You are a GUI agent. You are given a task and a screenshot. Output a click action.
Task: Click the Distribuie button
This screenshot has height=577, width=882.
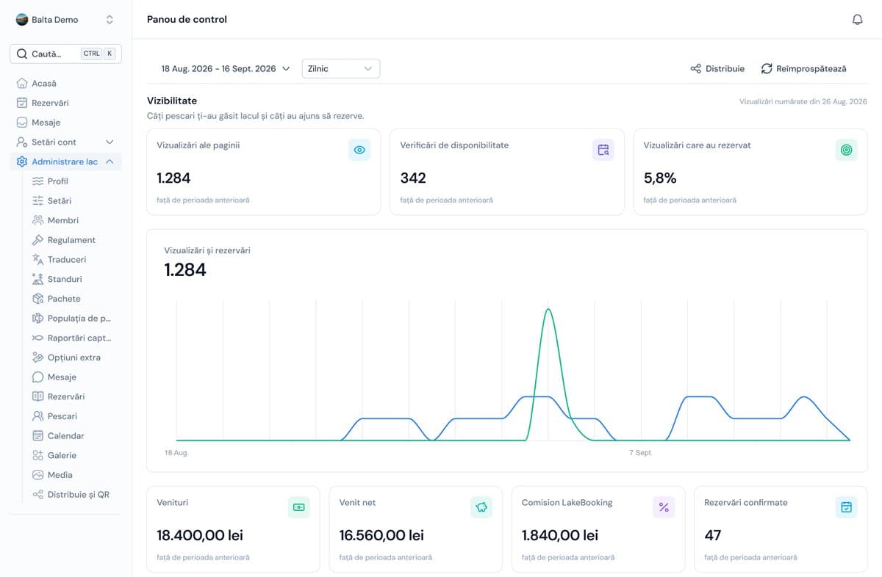[x=717, y=68]
